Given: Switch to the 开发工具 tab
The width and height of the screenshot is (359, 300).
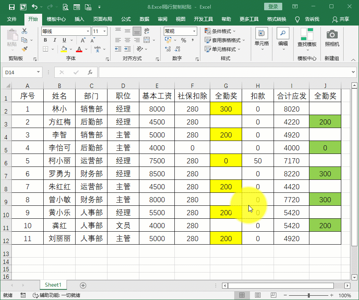Looking at the screenshot, I should (203, 19).
